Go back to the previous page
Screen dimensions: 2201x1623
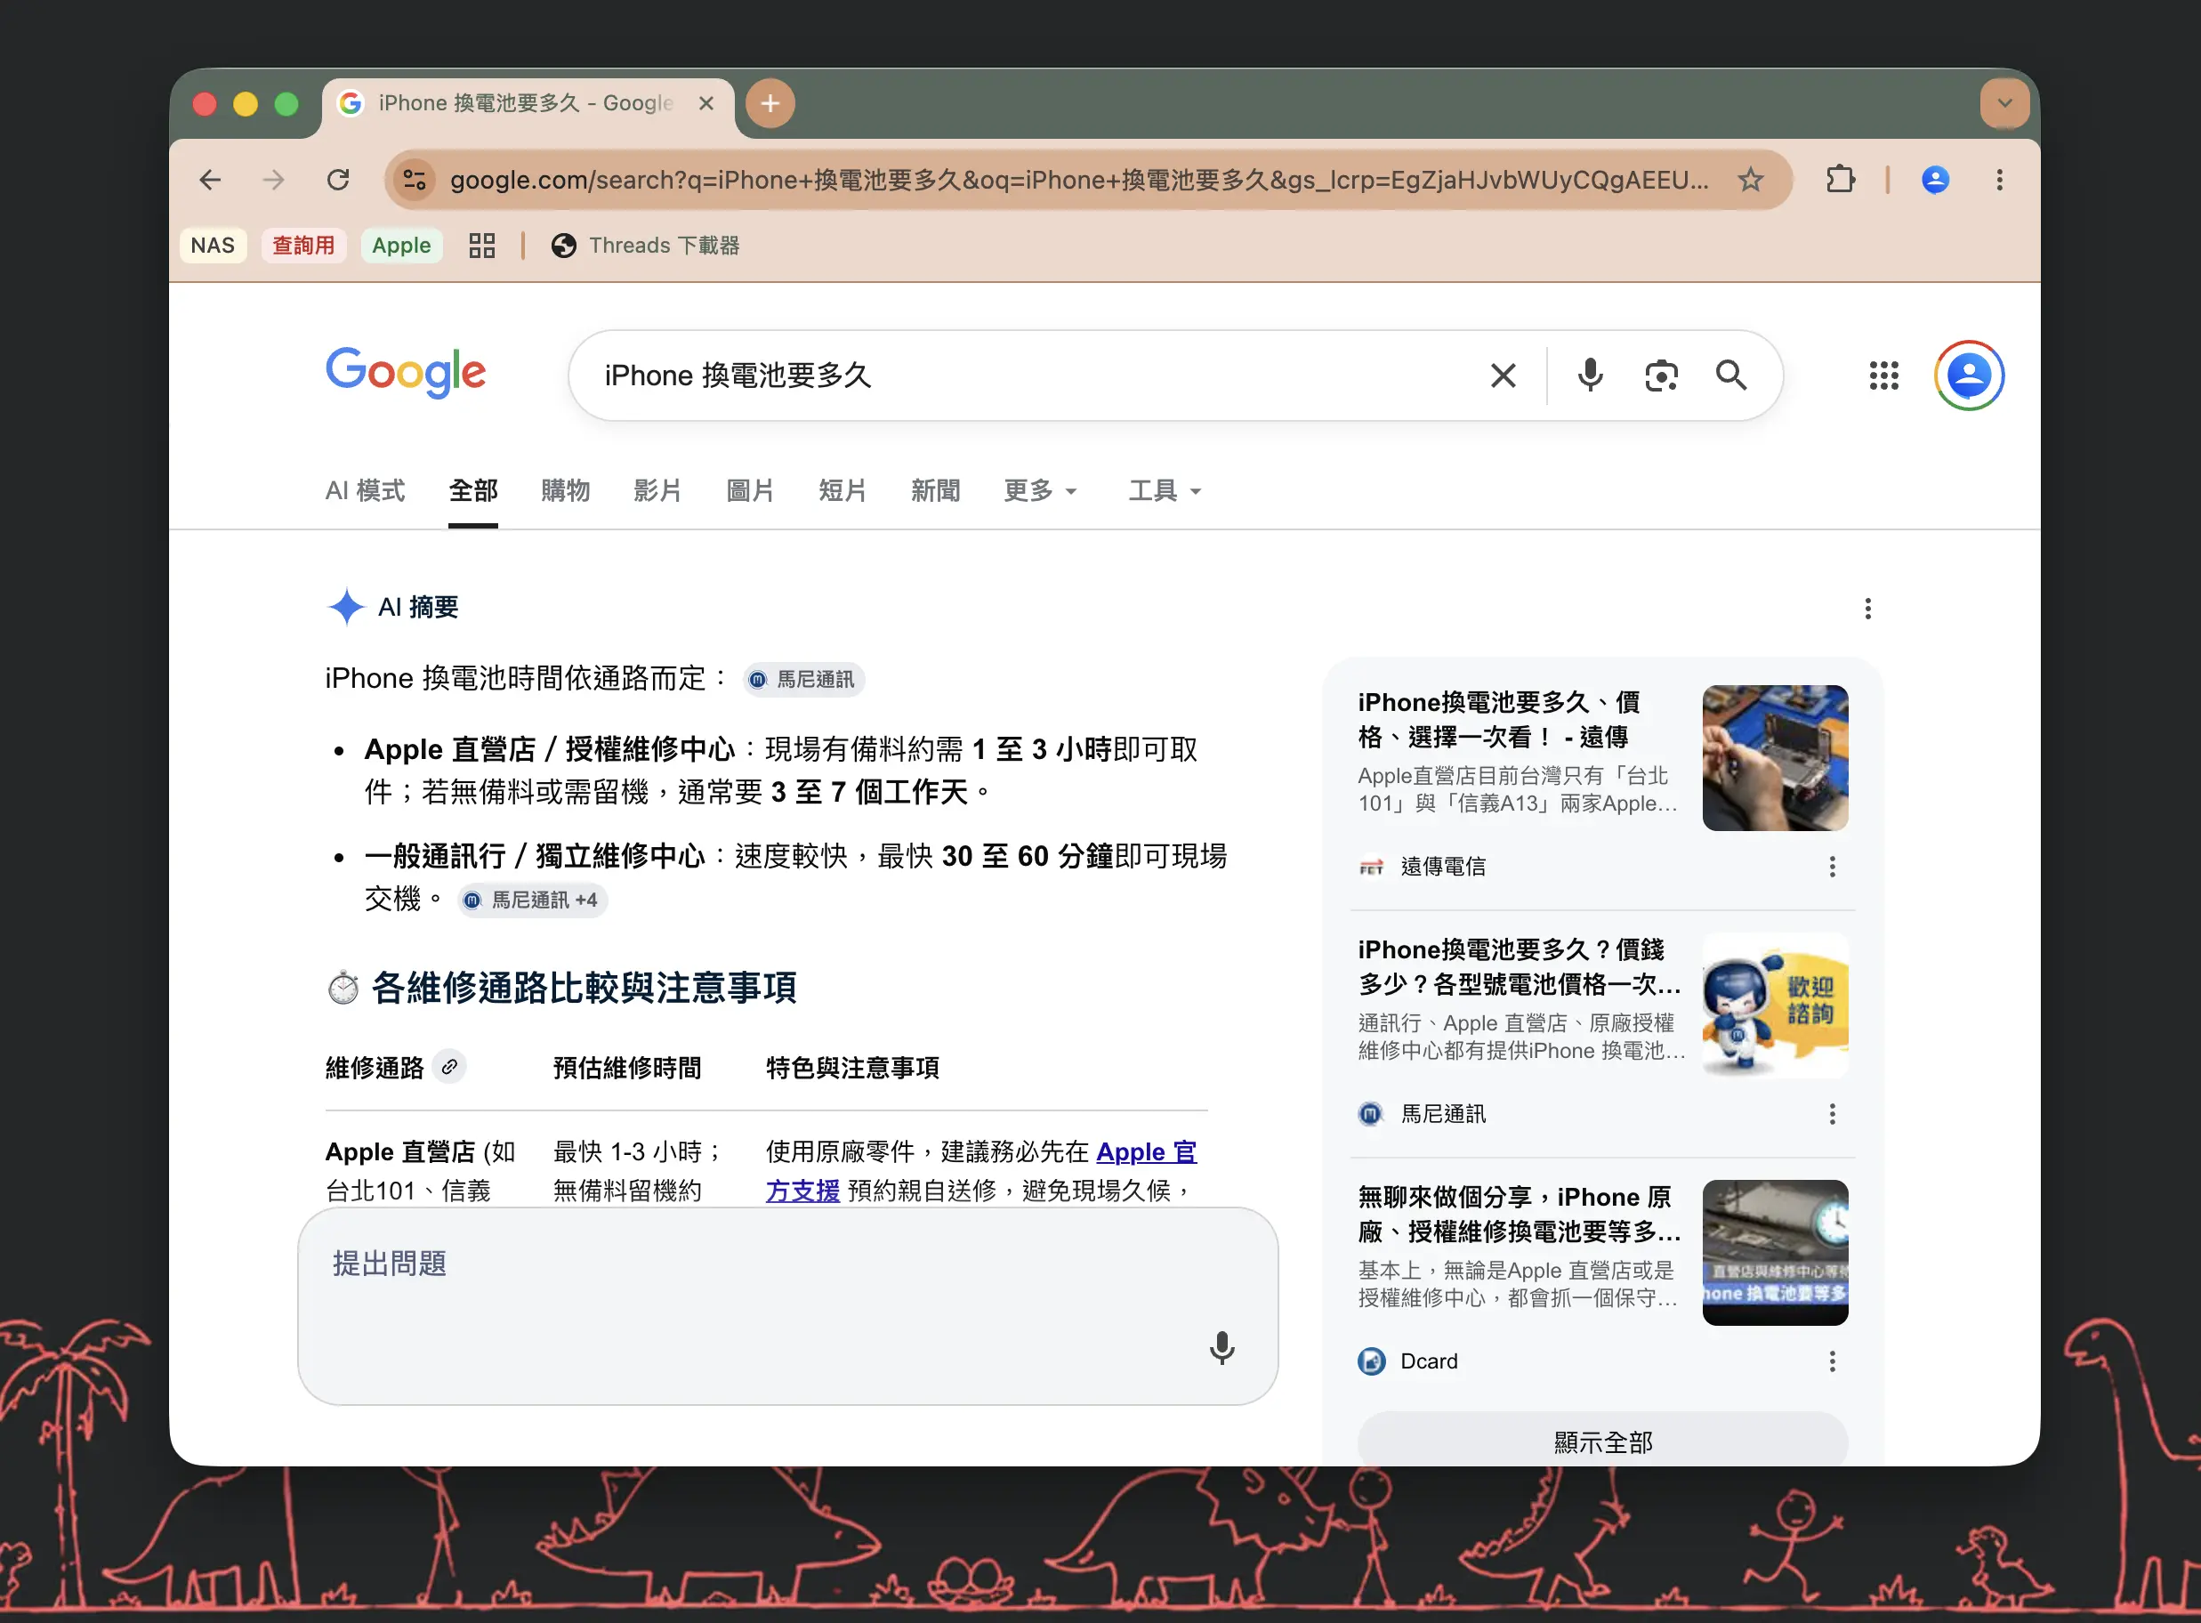coord(210,180)
